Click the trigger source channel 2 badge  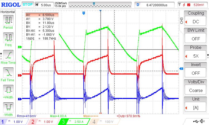coord(189,5)
